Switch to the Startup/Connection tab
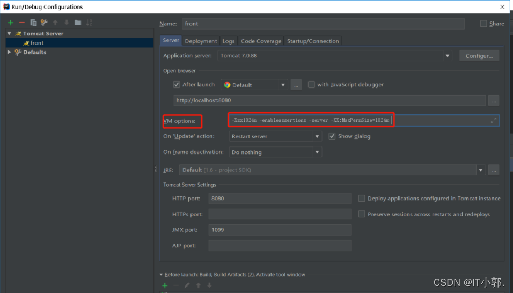The image size is (513, 293). (x=313, y=41)
